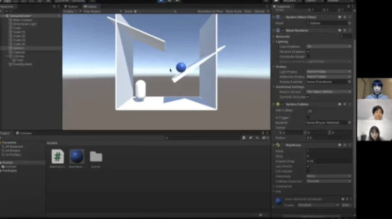
Task: Toggle the Use Gravity checkbox off
Action: pyautogui.click(x=307, y=166)
